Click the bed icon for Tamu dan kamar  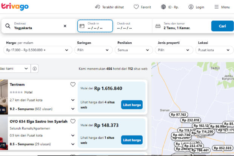coord(158,26)
